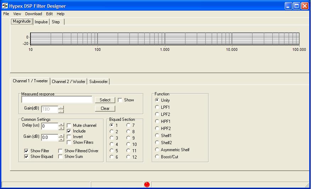Select the Channel 2 / Woofer tab
This screenshot has width=311, height=189.
(68, 82)
